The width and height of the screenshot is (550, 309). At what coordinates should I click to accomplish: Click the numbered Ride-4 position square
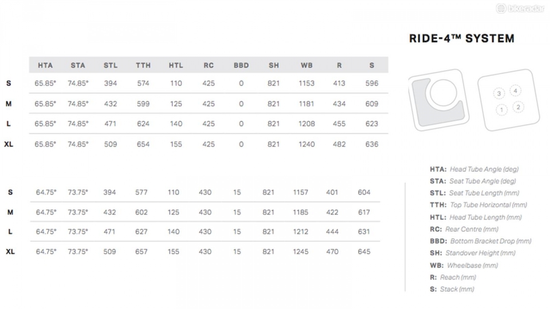pos(509,100)
